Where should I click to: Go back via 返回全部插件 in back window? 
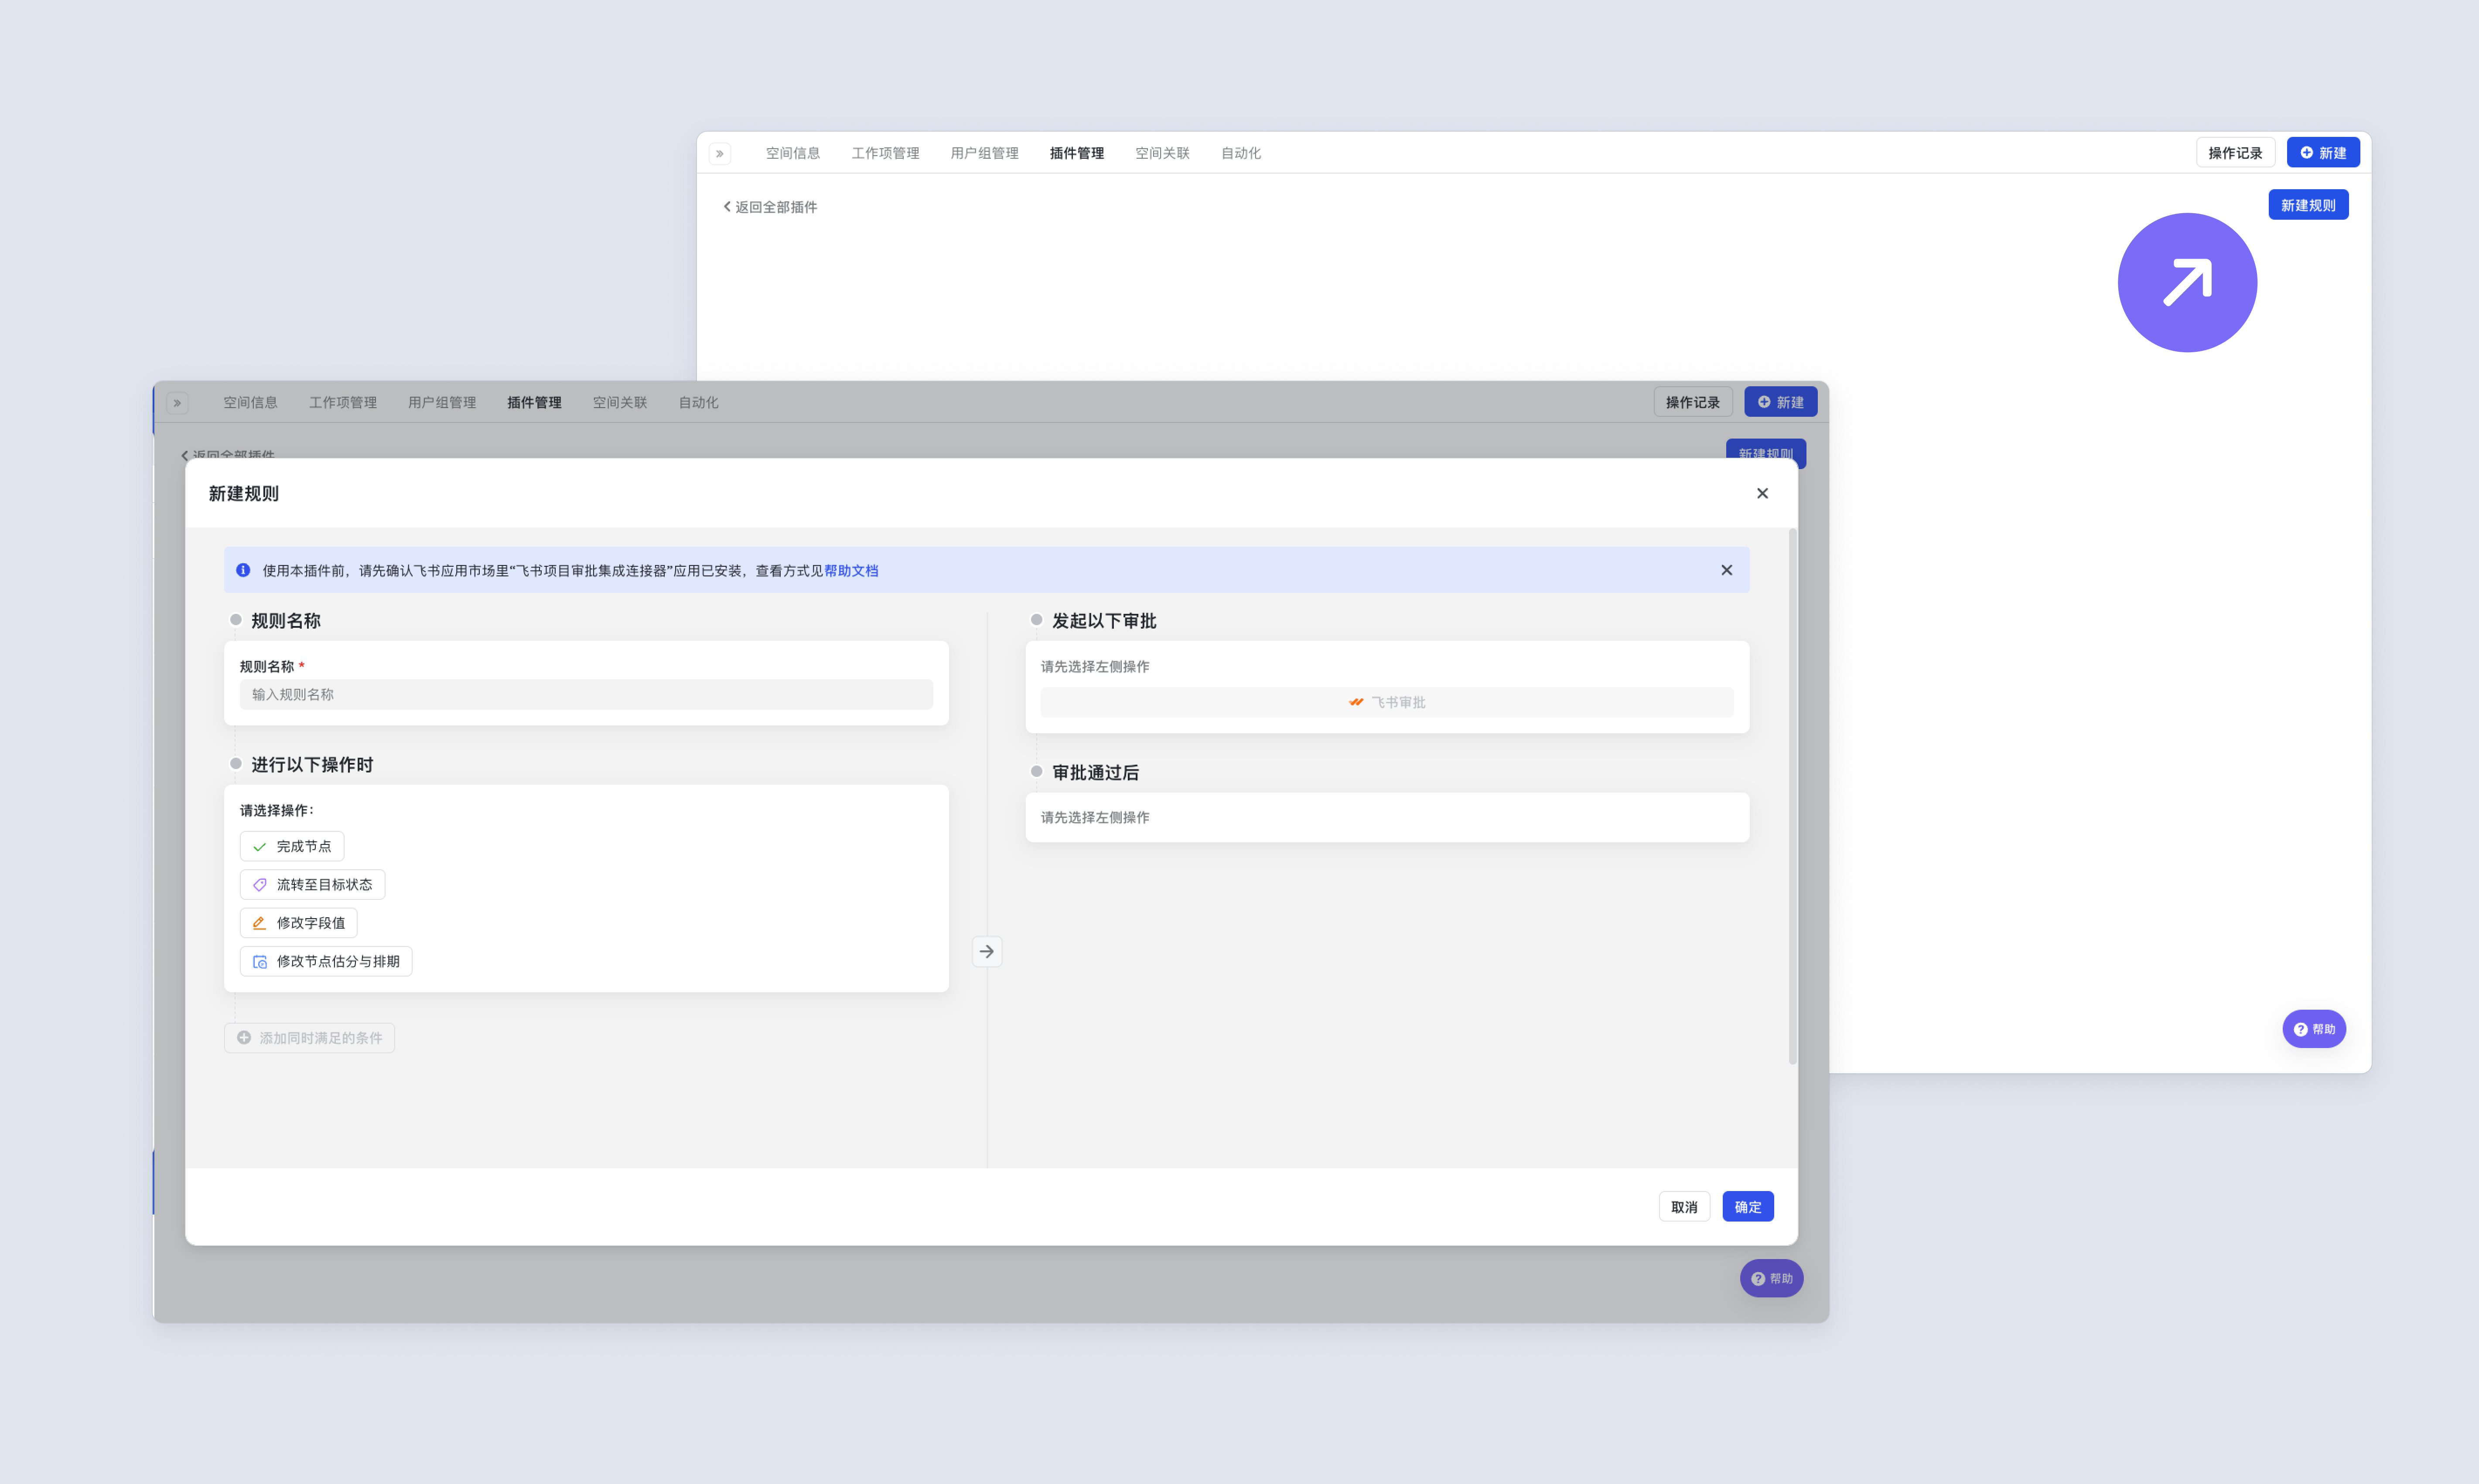coord(770,207)
